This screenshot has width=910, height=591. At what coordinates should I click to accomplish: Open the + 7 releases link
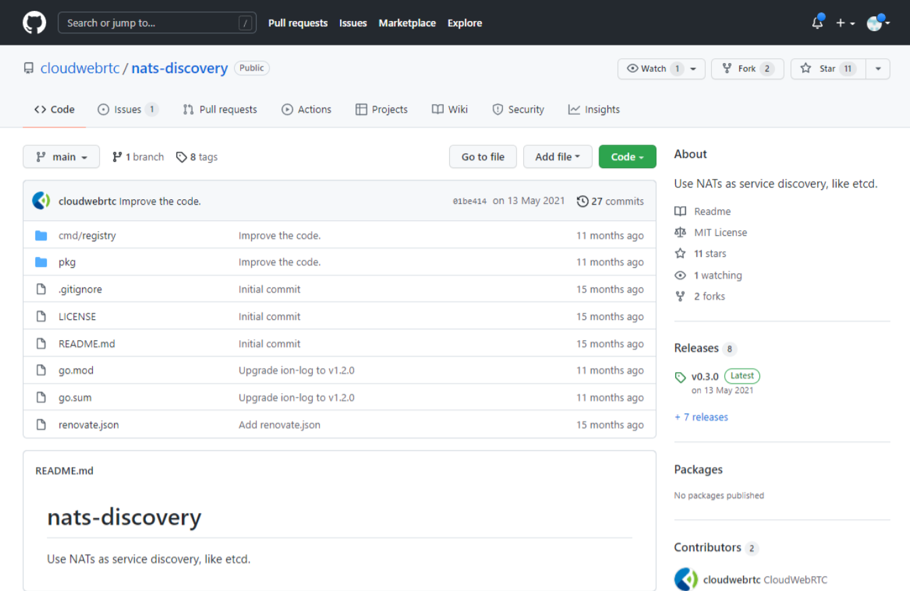701,417
